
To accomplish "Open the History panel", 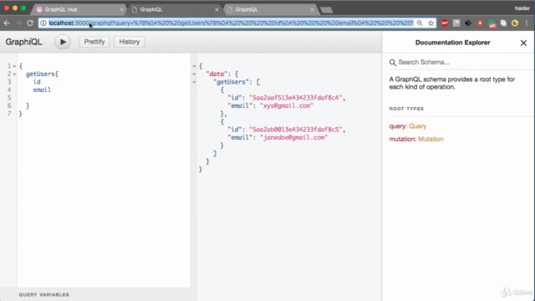I will pos(130,42).
